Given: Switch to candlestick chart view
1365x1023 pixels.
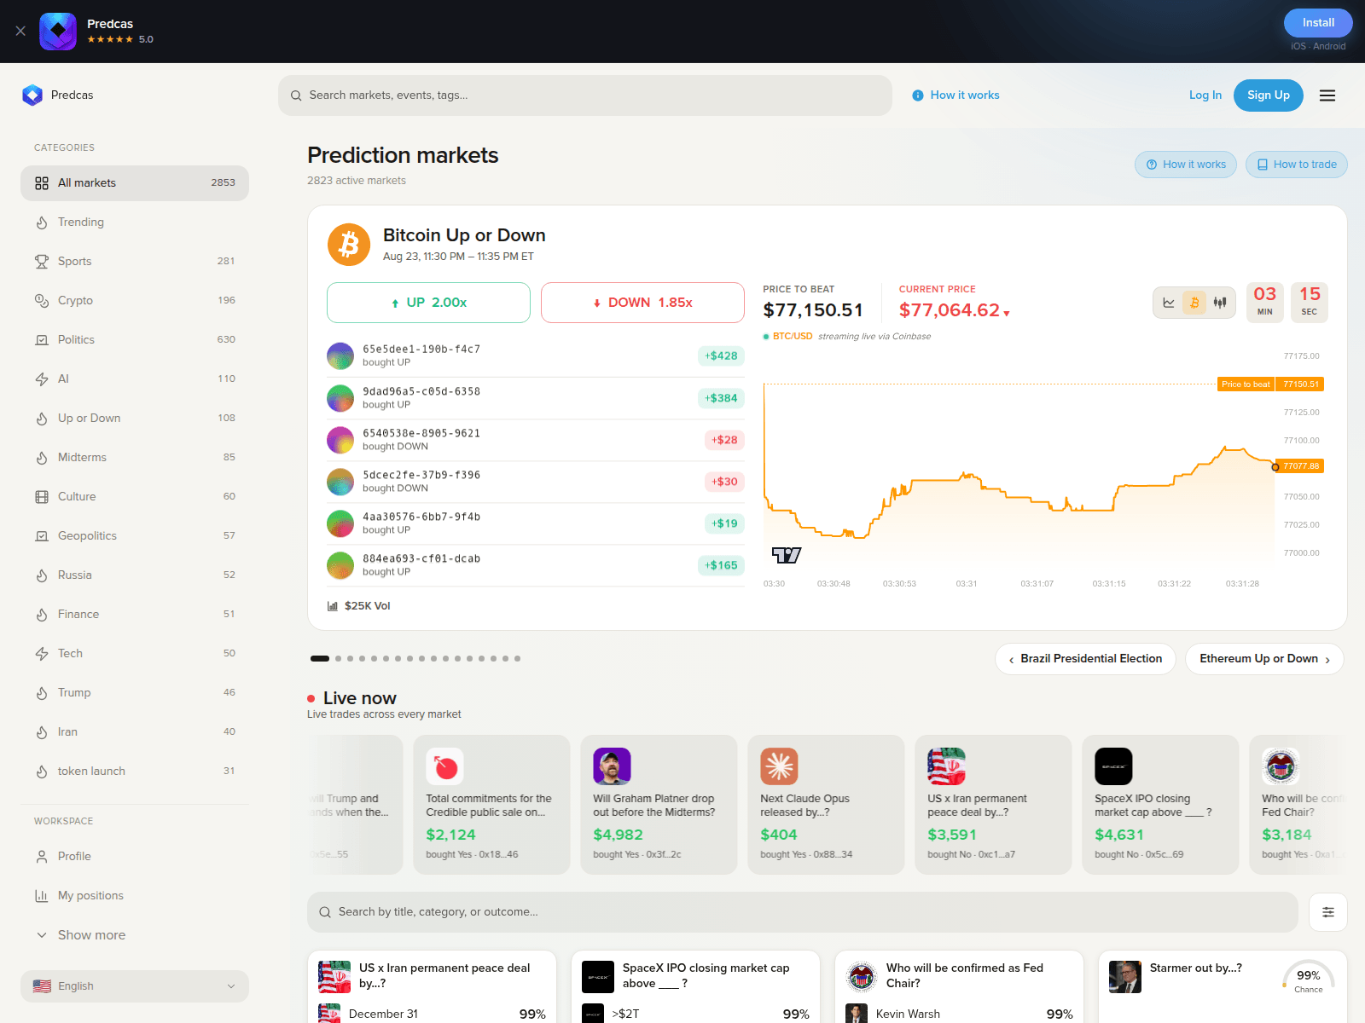Looking at the screenshot, I should coord(1220,303).
